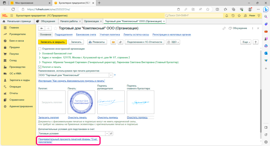Click blue question mark next to name field
The image size is (270, 146).
click(x=115, y=75)
